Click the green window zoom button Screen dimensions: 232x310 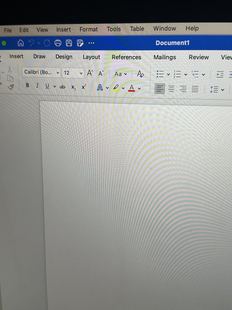(x=4, y=43)
